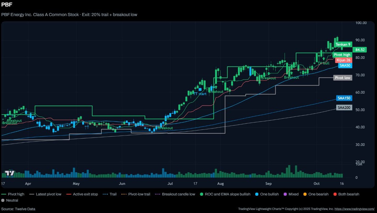
Task: Click the SMA50 axis label
Action: (x=345, y=65)
